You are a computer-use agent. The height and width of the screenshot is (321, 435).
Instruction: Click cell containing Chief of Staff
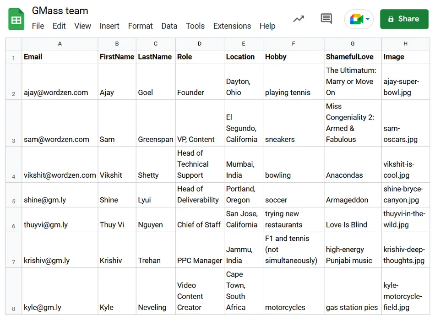200,219
